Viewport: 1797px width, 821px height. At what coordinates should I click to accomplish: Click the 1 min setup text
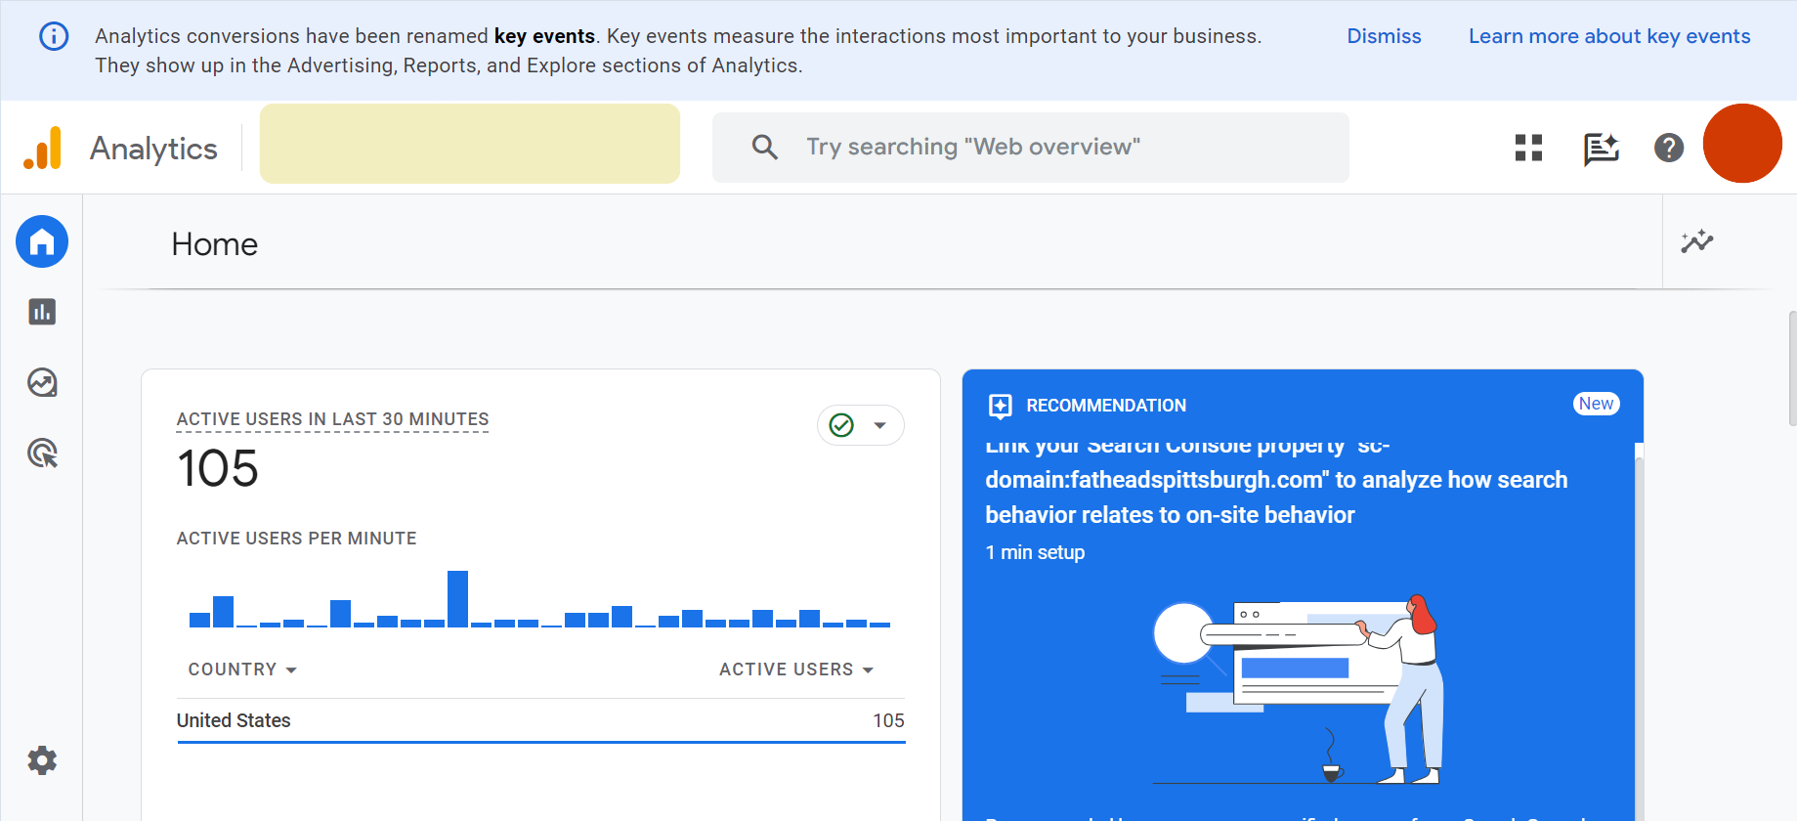(x=1035, y=552)
